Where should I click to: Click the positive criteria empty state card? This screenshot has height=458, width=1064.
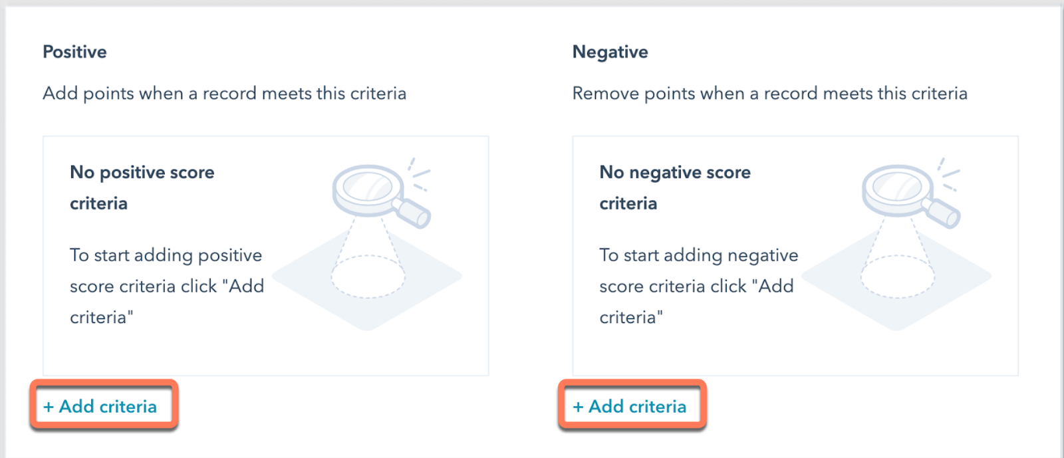(x=265, y=255)
